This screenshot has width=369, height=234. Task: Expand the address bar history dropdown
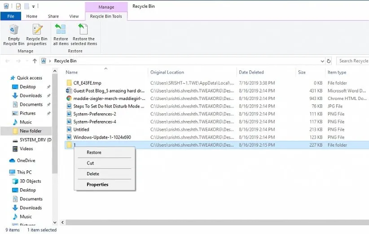pyautogui.click(x=322, y=61)
